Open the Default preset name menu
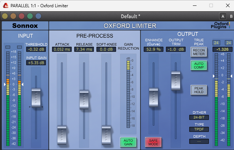This screenshot has height=150, width=234. pyautogui.click(x=130, y=16)
